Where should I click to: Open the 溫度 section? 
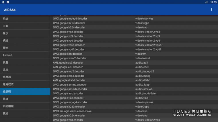click(x=25, y=70)
